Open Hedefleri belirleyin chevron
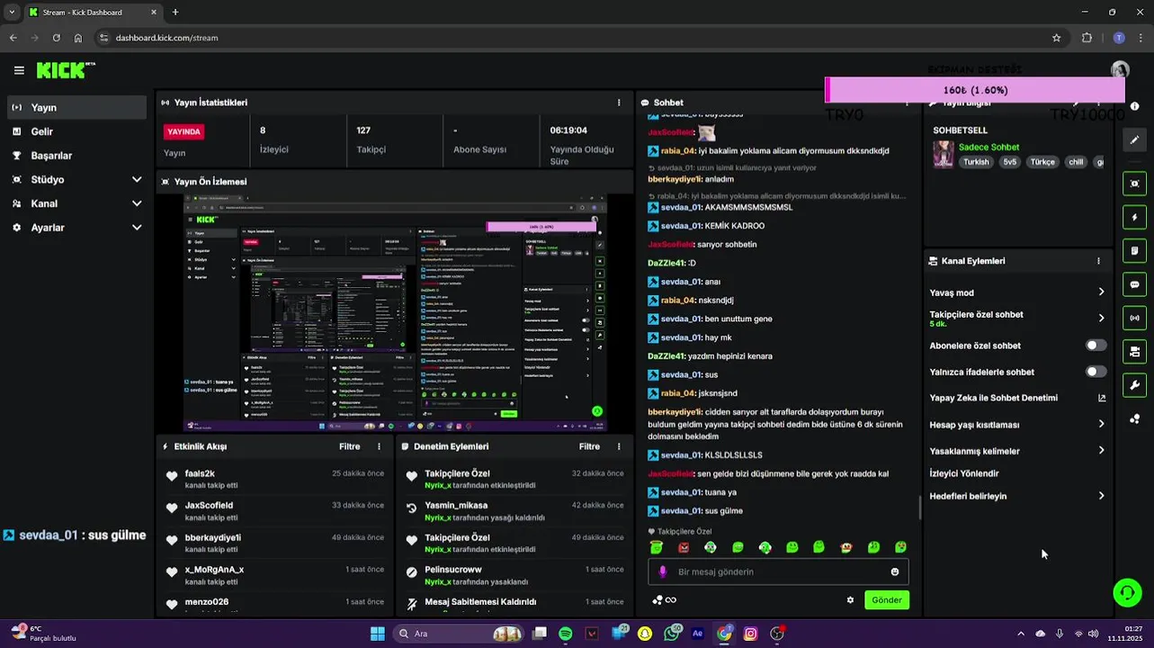The height and width of the screenshot is (648, 1154). (x=1102, y=496)
